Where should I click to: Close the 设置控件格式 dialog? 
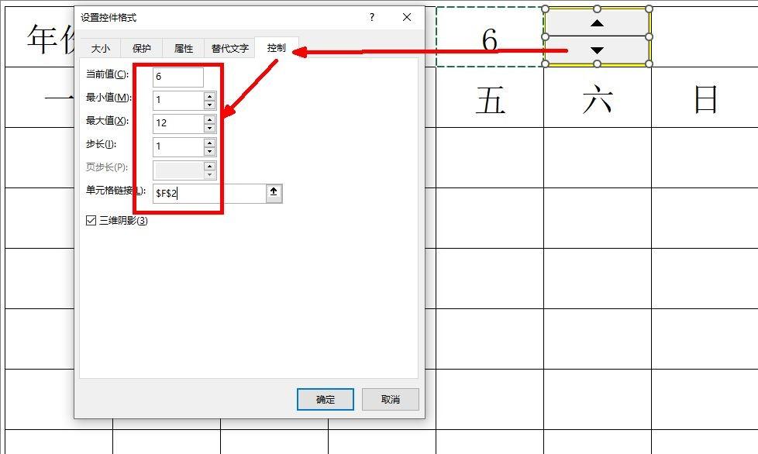coord(407,17)
